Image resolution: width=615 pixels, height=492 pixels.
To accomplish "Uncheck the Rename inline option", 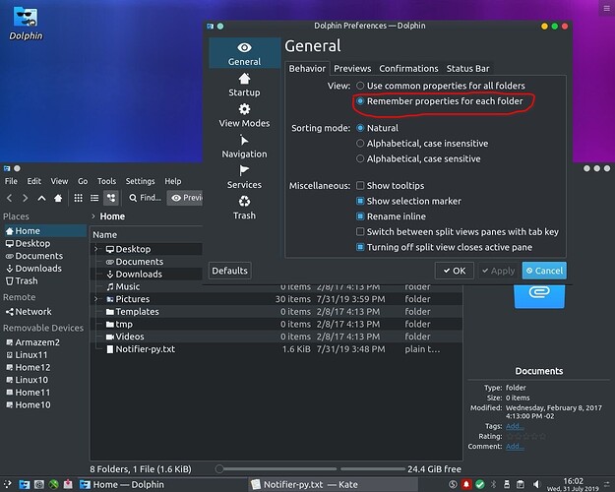I will click(361, 216).
